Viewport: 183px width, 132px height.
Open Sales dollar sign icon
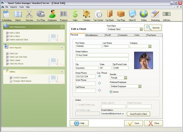[x=75, y=14]
